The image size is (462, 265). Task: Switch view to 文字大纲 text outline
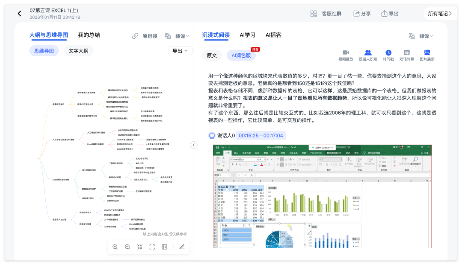coord(78,50)
